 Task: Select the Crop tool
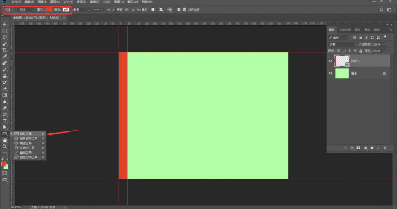coord(5,50)
